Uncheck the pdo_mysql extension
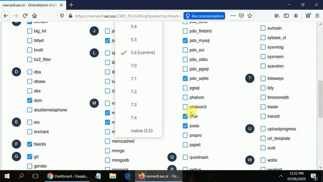This screenshot has width=323, height=182. pos(185,40)
